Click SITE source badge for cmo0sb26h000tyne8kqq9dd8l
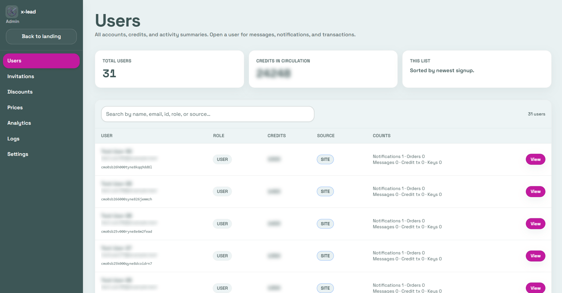This screenshot has width=562, height=293. 325,159
